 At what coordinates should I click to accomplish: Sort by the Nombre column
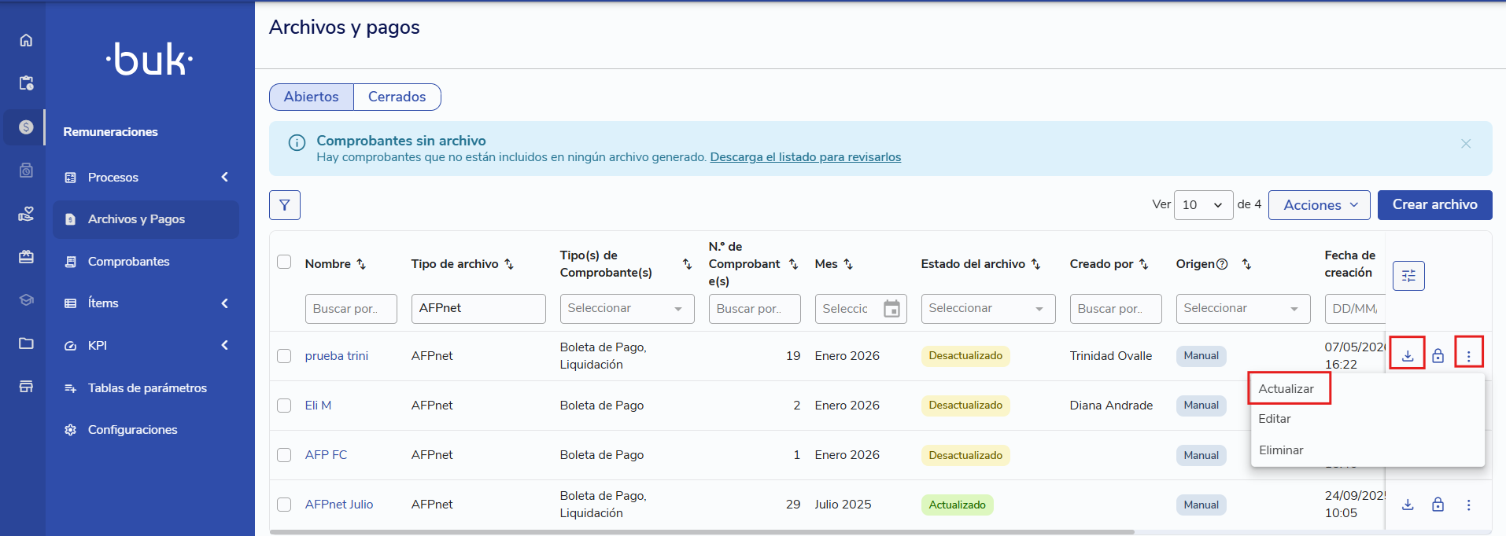361,264
